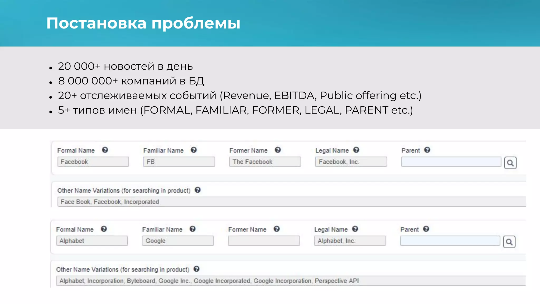Screen dimensions: 540x304
Task: Click the Former Name field with The Facebook
Action: pos(265,162)
